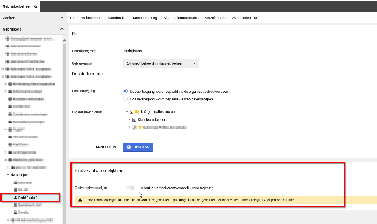Open the Klantbeeldautorisaties tab

point(181,18)
